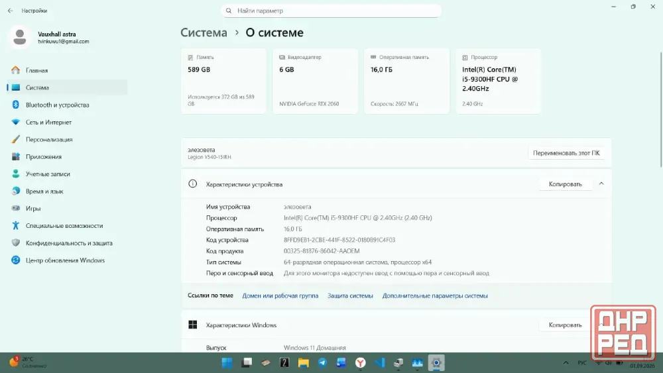663x373 pixels.
Task: Click the search magnifier icon
Action: [229, 11]
